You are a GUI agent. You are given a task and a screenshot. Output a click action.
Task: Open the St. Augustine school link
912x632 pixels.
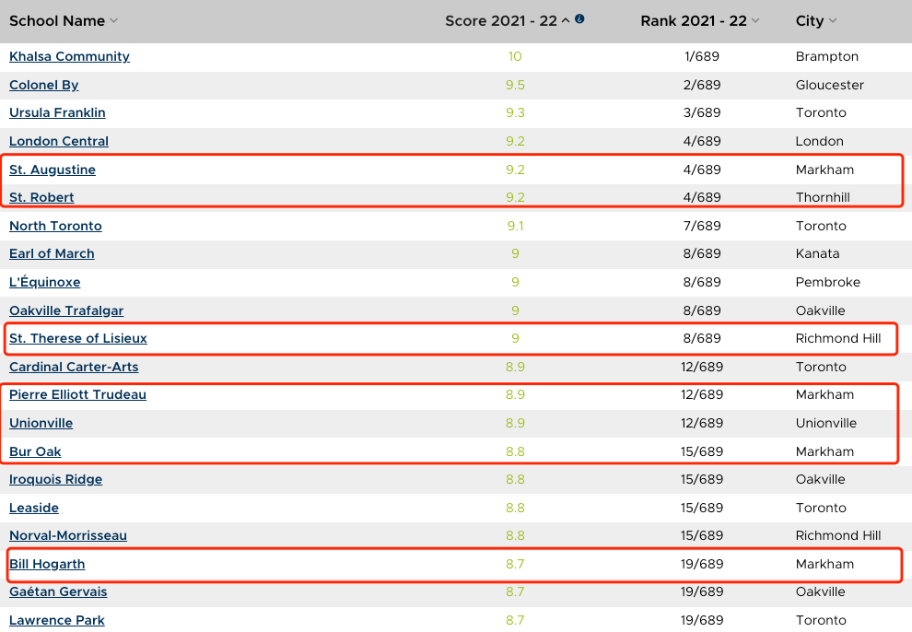click(53, 170)
